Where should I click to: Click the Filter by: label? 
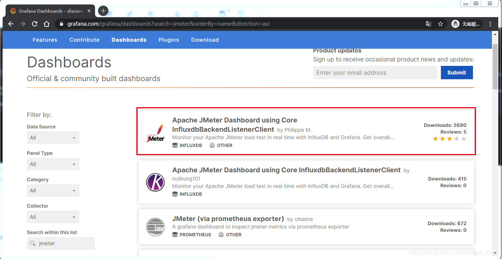pyautogui.click(x=39, y=115)
